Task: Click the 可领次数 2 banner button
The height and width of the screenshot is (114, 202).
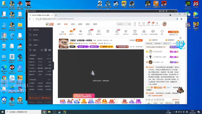Action: tap(122, 47)
